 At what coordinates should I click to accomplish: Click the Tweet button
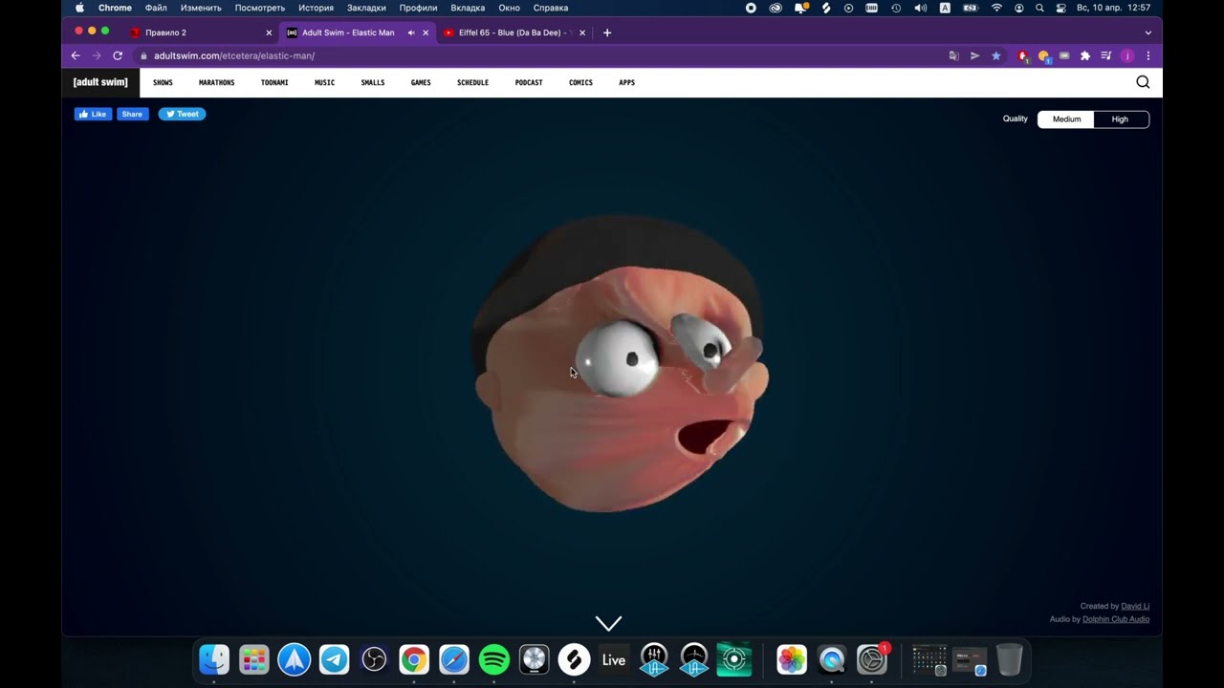pyautogui.click(x=182, y=114)
